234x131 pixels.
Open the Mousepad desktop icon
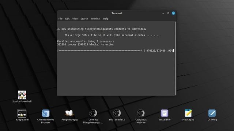(188, 113)
